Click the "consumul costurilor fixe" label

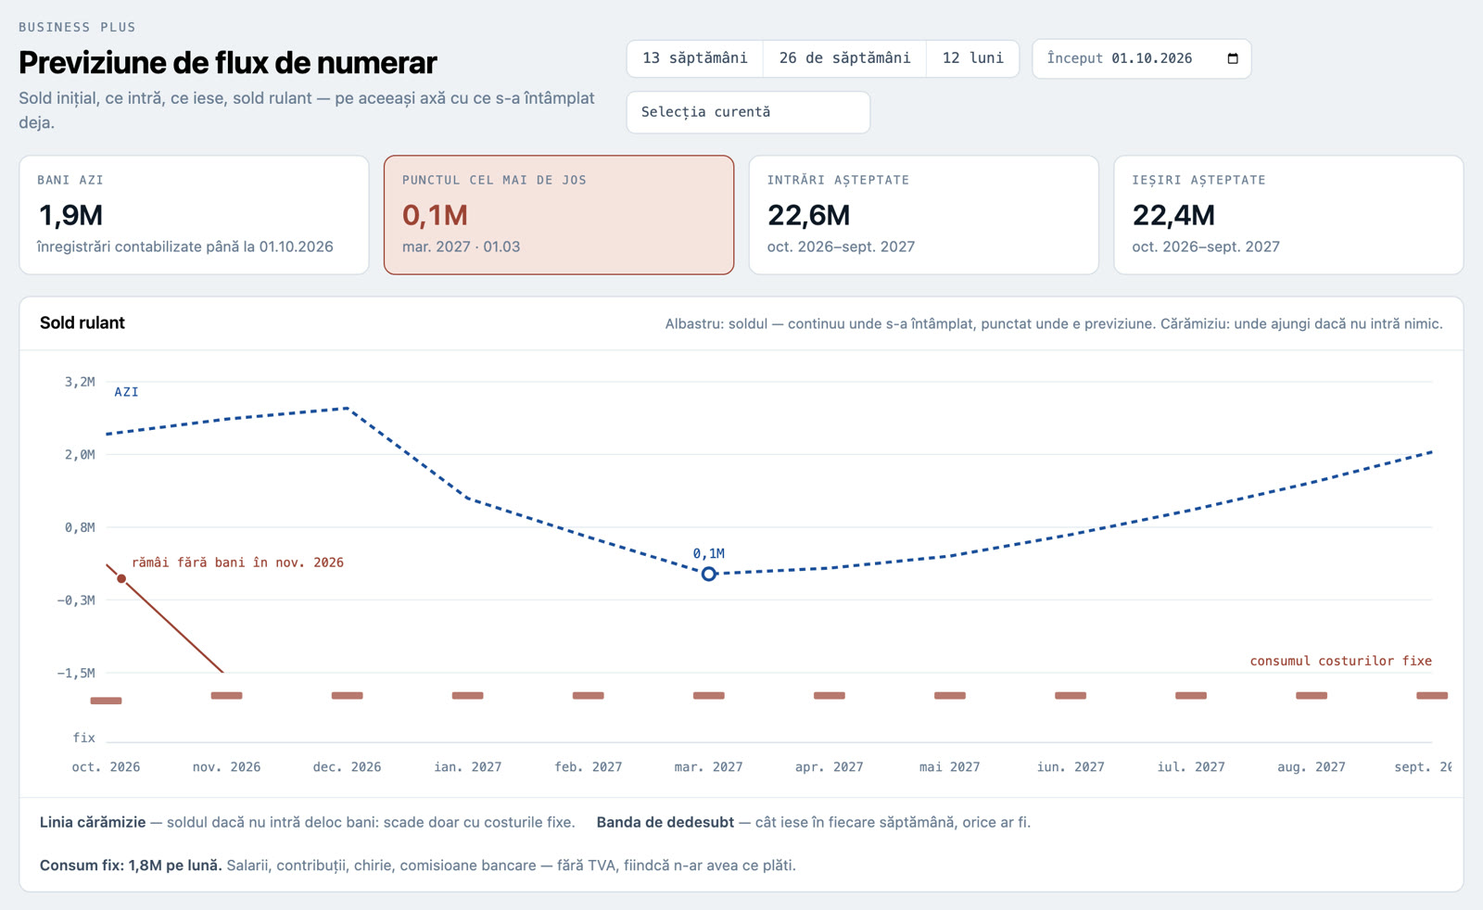(x=1340, y=661)
